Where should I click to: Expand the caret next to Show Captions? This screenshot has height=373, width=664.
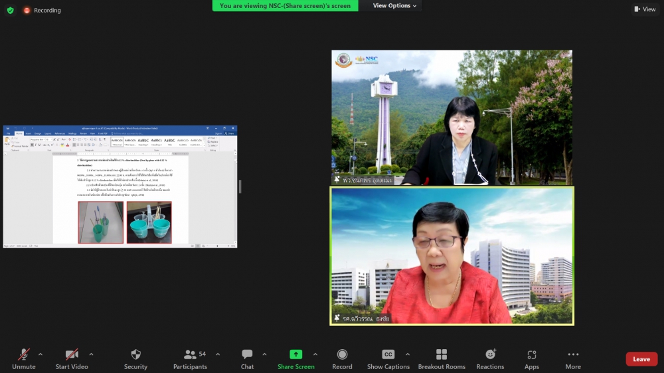(x=408, y=354)
